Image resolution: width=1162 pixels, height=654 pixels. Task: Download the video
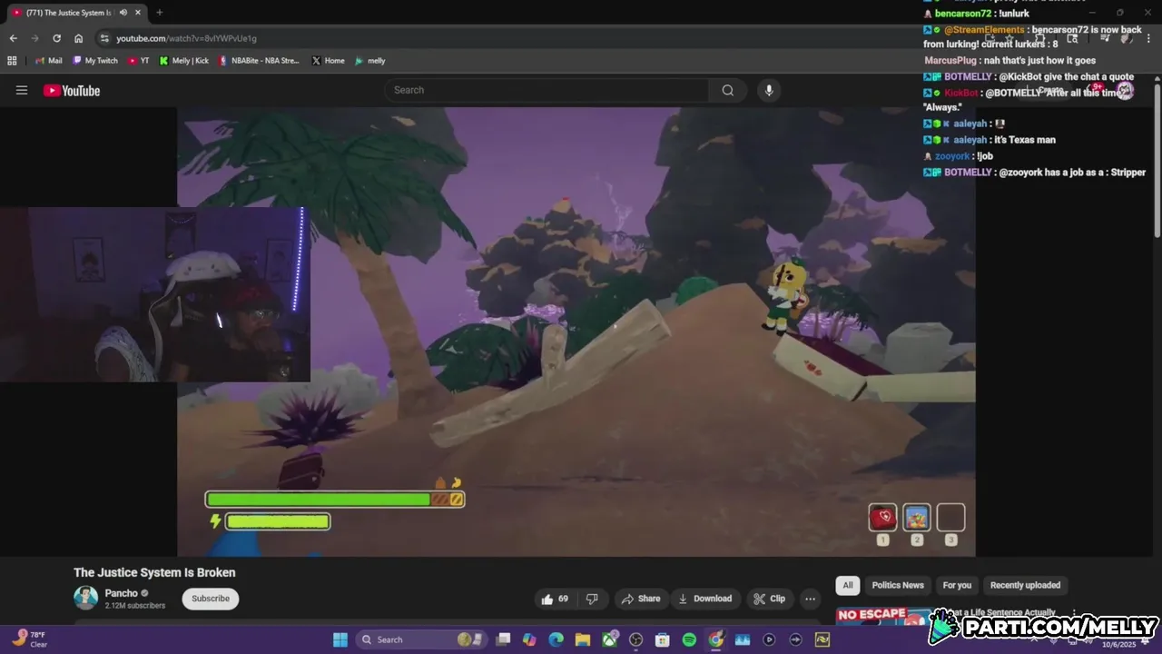pyautogui.click(x=704, y=599)
